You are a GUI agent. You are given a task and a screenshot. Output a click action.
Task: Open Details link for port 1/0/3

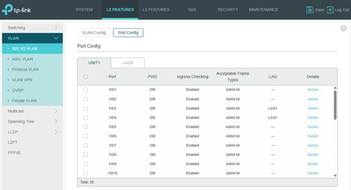313,109
